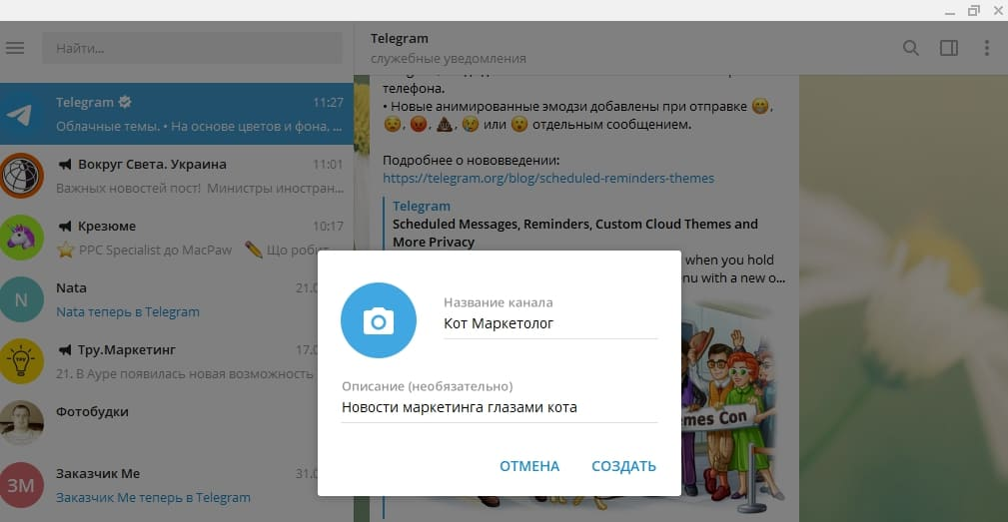Click the N avatar of Nata
1008x522 pixels.
[21, 299]
